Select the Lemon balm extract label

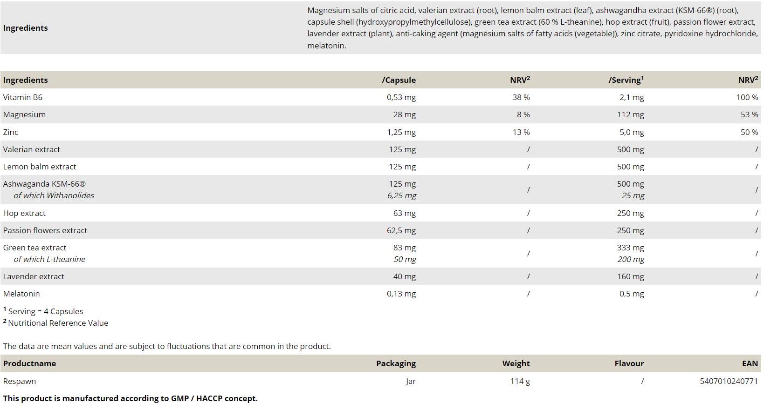39,167
